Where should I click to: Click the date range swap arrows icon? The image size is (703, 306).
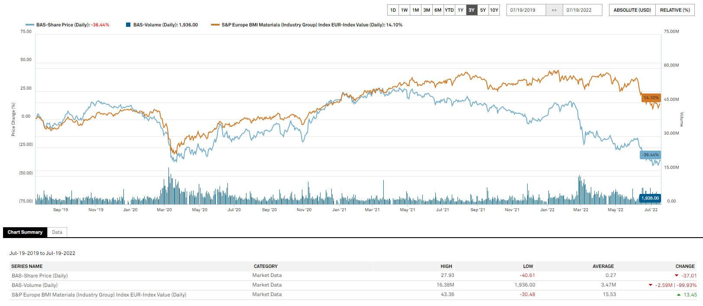(x=554, y=10)
